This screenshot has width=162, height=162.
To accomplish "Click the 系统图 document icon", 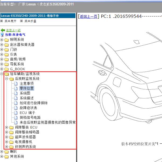I will pos(16,93).
